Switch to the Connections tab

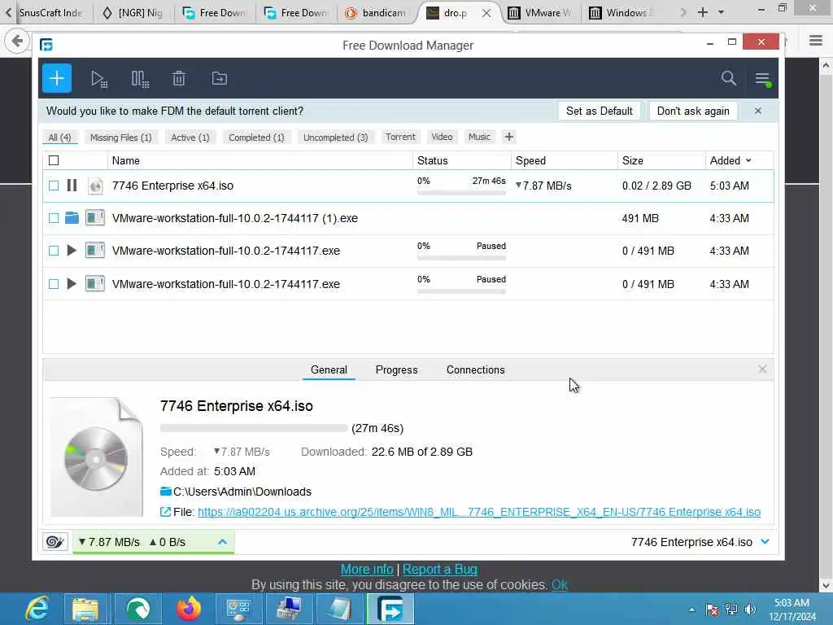tap(475, 370)
